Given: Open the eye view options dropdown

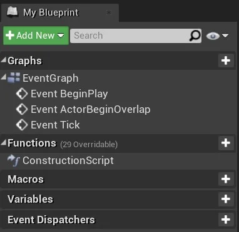Looking at the screenshot, I should click(x=217, y=36).
